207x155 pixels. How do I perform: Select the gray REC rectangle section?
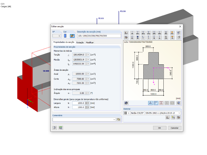[x=166, y=33]
